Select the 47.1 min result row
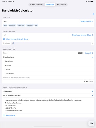 [x=48, y=65]
